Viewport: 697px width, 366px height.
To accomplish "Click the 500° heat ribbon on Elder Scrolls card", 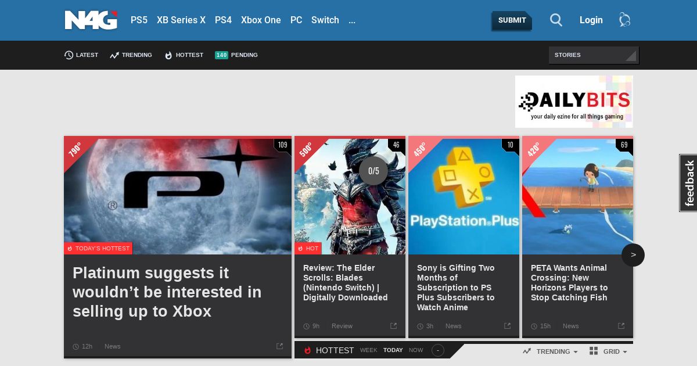I will click(306, 150).
